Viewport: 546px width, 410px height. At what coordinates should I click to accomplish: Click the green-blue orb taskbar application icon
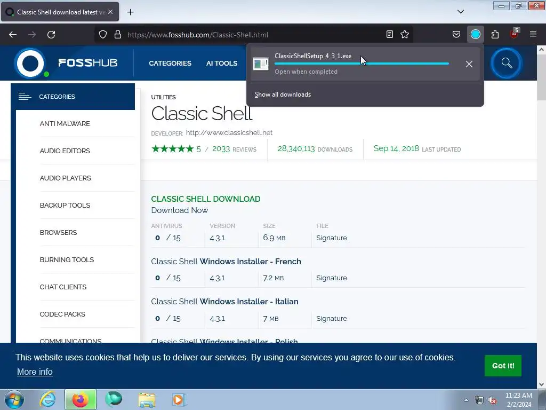(x=114, y=399)
